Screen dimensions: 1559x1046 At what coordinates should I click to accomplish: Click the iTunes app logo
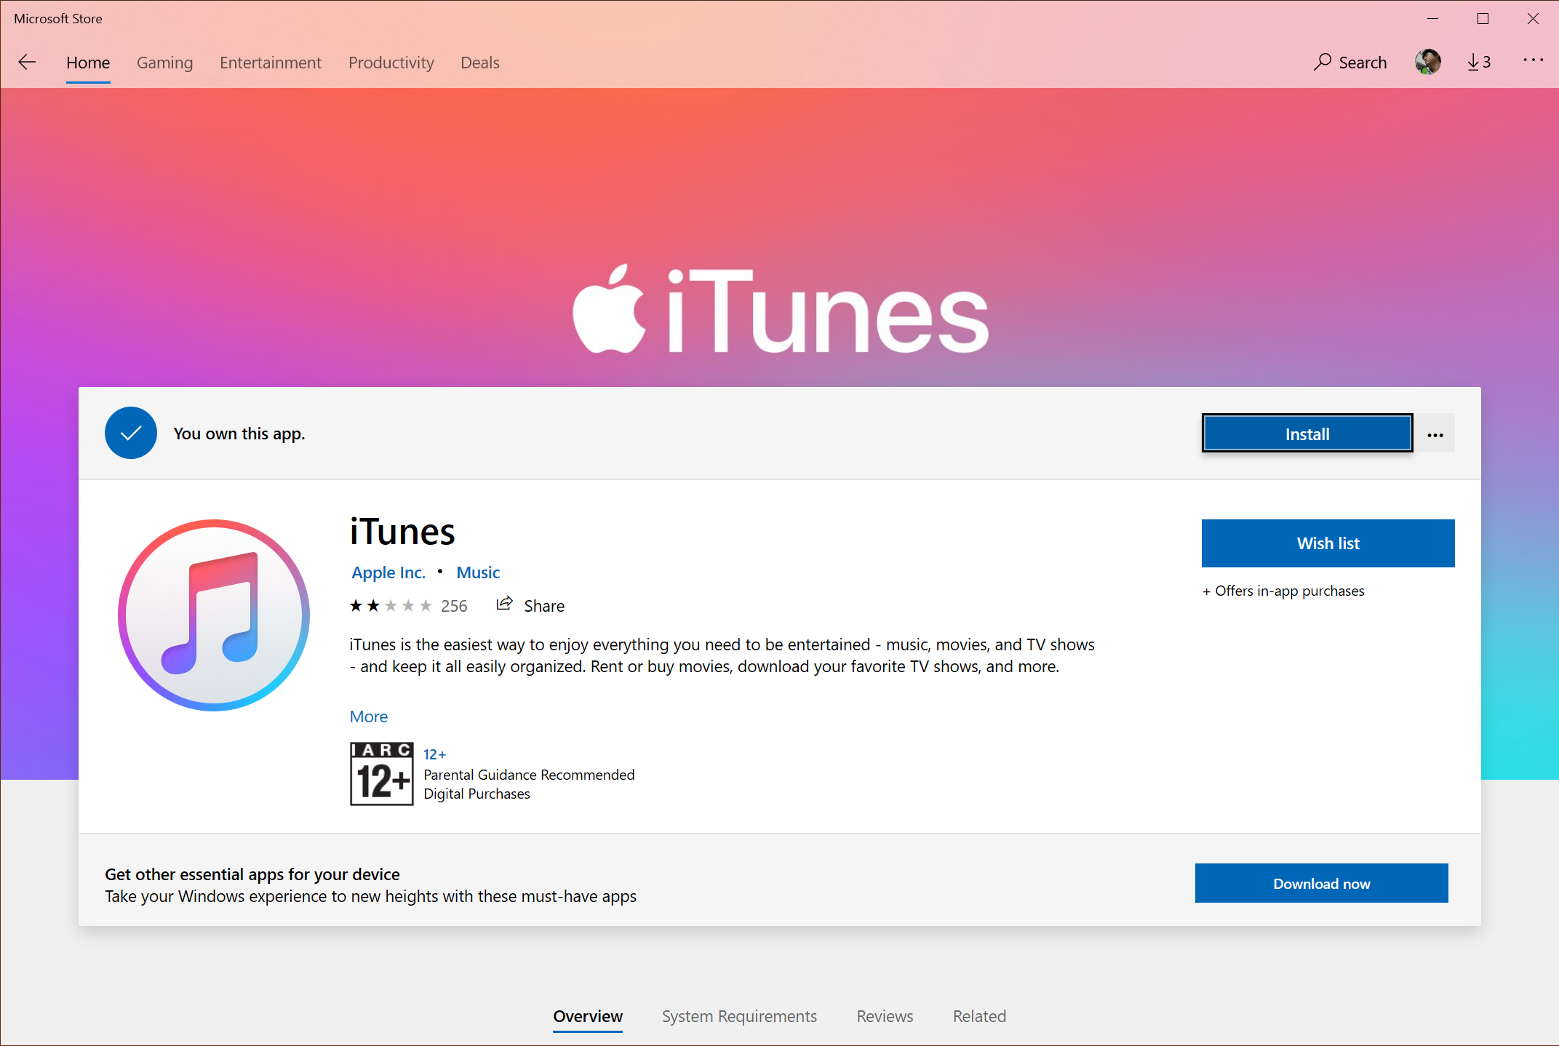click(x=214, y=615)
